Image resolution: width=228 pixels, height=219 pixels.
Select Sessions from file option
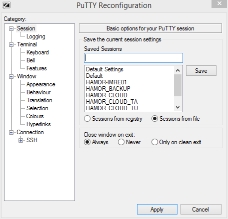[x=154, y=119]
